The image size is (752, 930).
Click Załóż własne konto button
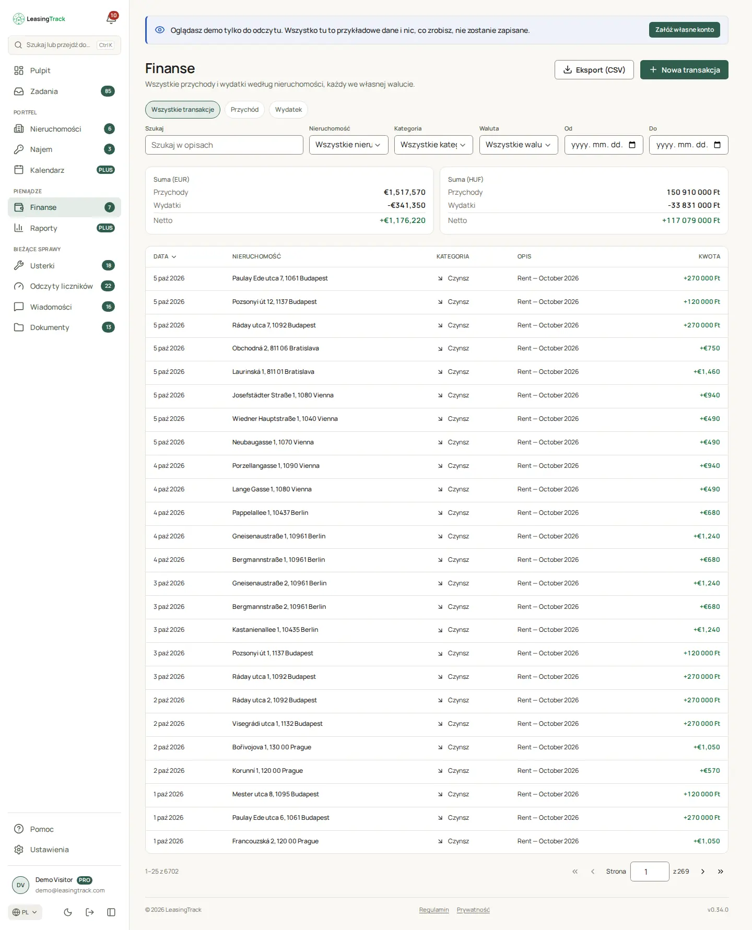click(x=685, y=30)
